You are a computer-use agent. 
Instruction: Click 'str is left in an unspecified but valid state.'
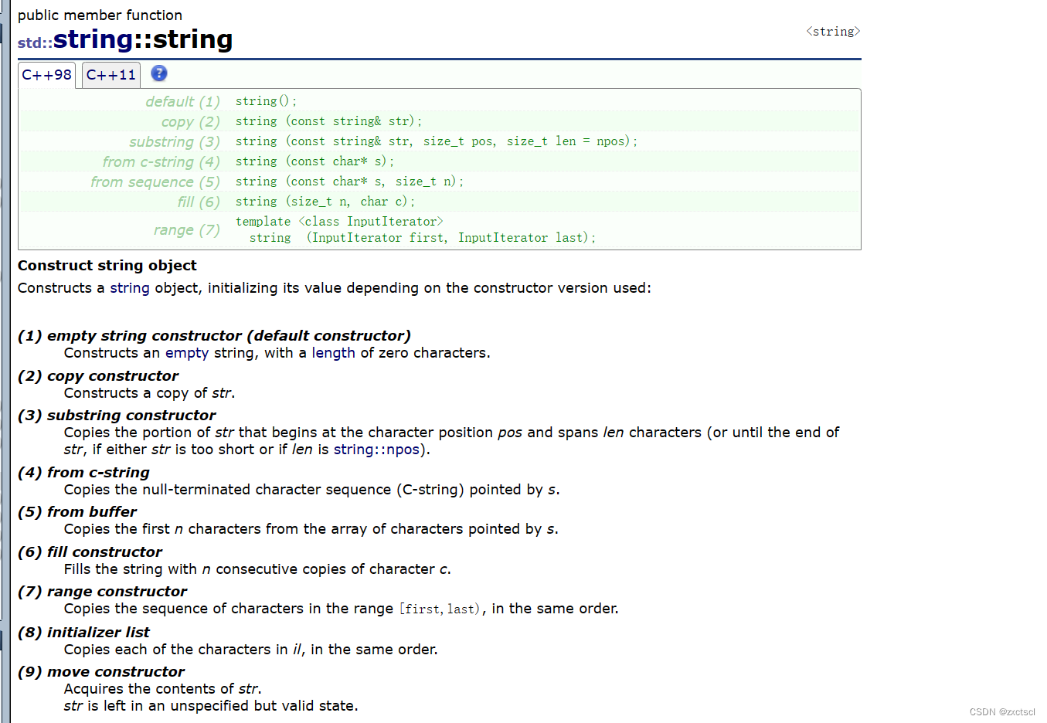(211, 706)
